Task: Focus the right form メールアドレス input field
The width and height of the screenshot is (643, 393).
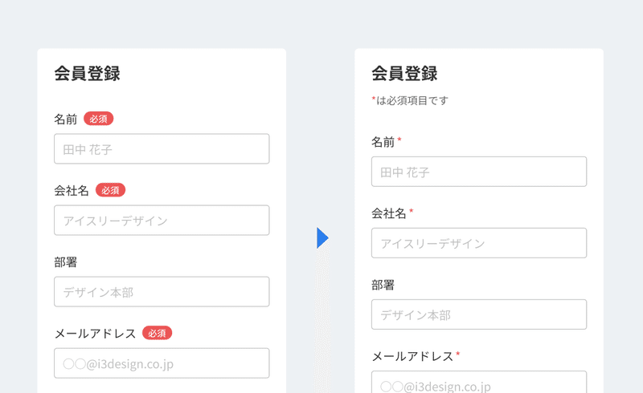Action: (479, 382)
